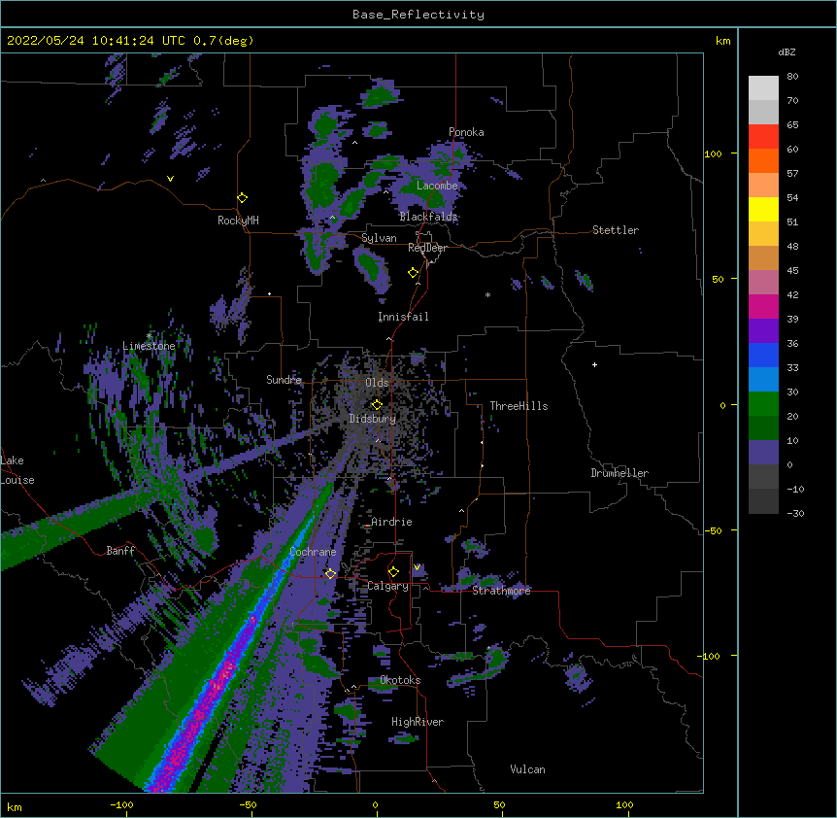Click the yellow diamond marker between Olds and Didsbury
Viewport: 837px width, 818px height.
[x=377, y=405]
